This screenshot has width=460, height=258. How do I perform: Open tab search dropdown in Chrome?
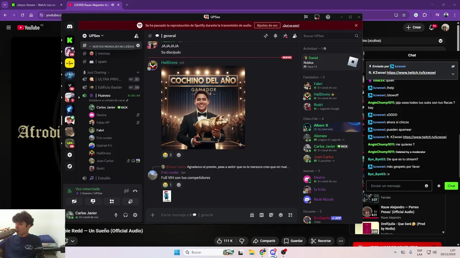pyautogui.click(x=5, y=5)
